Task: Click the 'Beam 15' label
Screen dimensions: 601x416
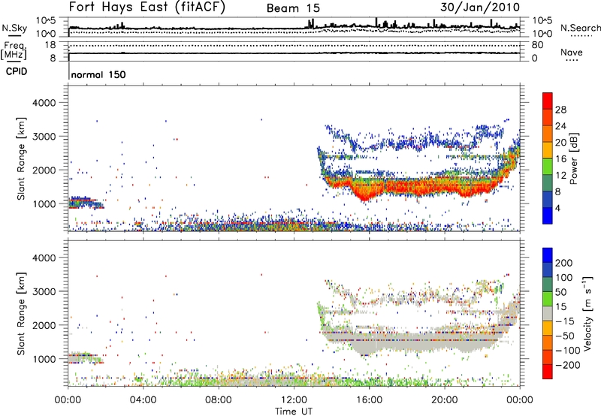Action: 293,8
